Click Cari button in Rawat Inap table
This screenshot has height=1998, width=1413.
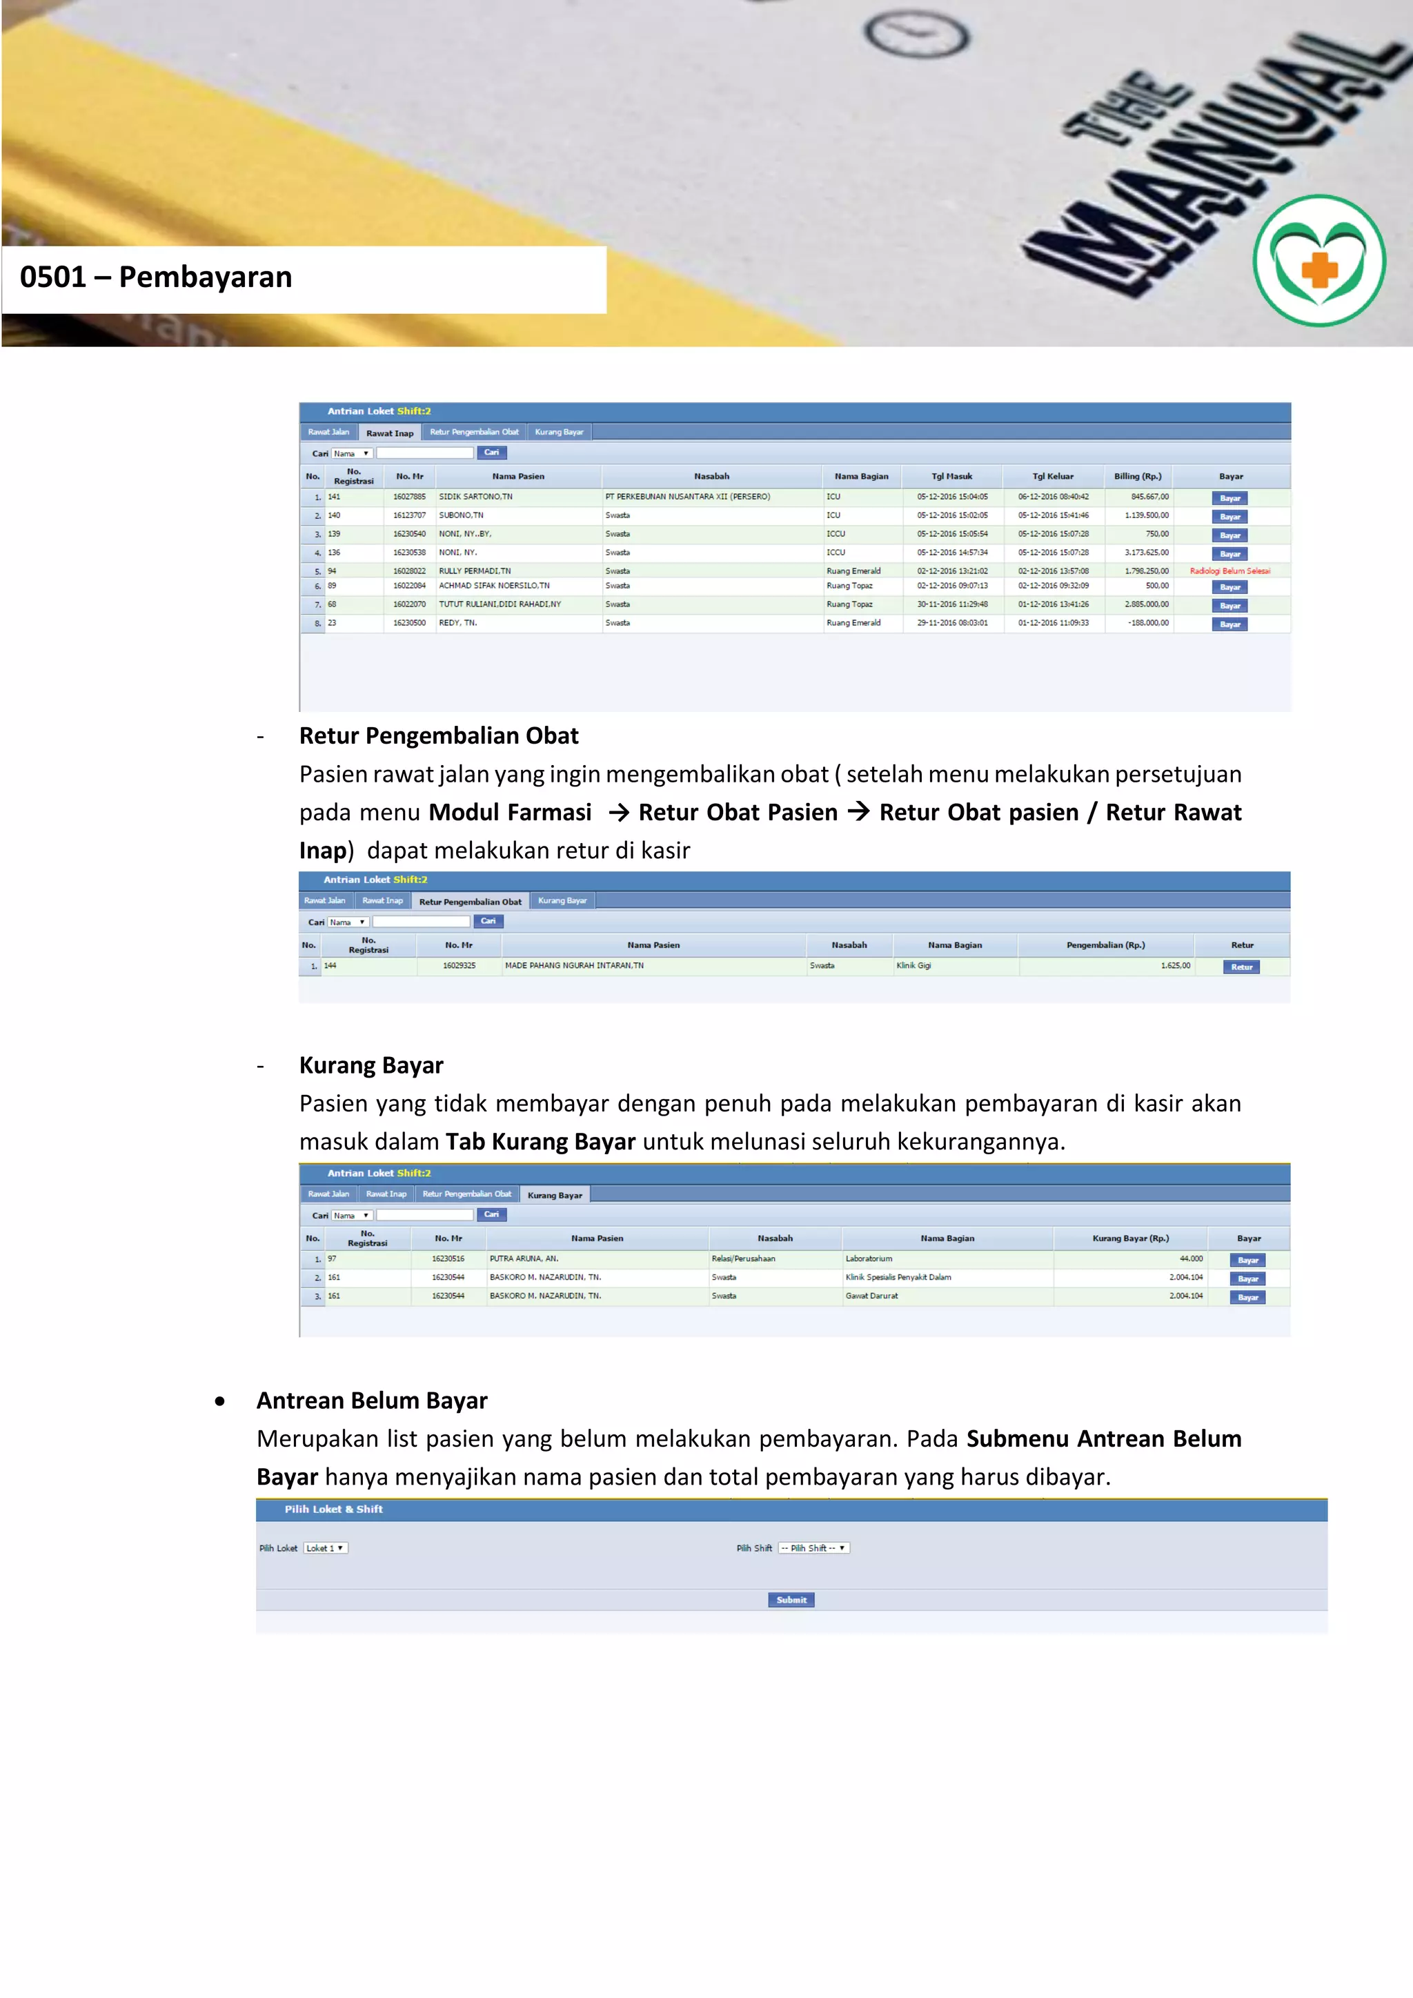[491, 453]
